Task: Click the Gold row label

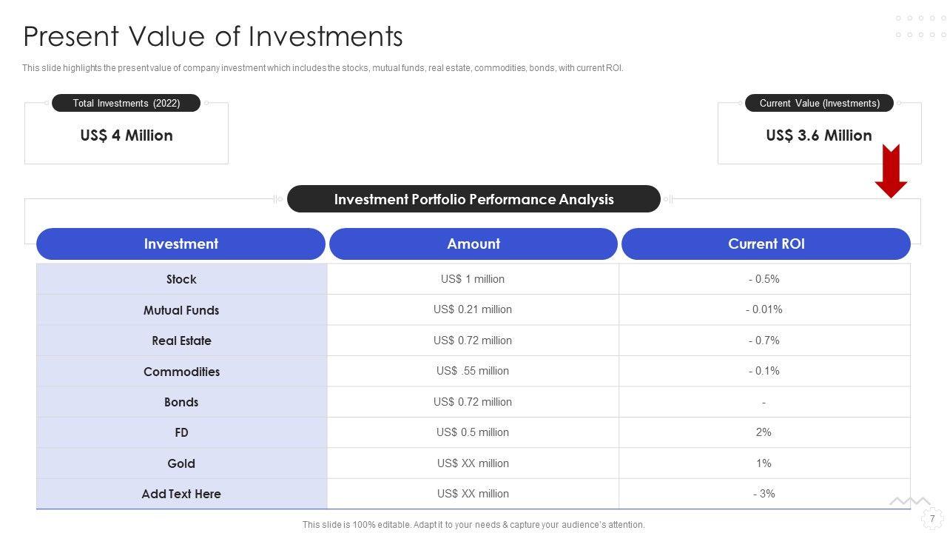Action: 181,463
